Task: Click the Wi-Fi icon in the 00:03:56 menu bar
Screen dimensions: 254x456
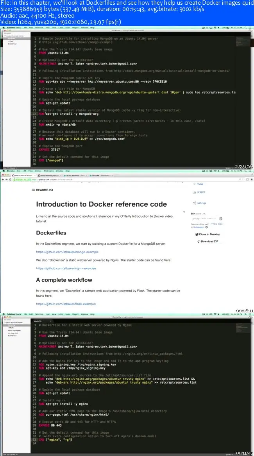Action: pos(215,28)
